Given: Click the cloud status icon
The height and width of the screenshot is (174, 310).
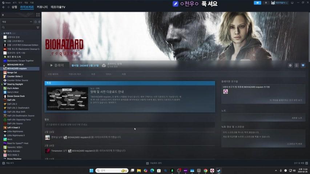Looking at the screenshot, I should pos(104,65).
